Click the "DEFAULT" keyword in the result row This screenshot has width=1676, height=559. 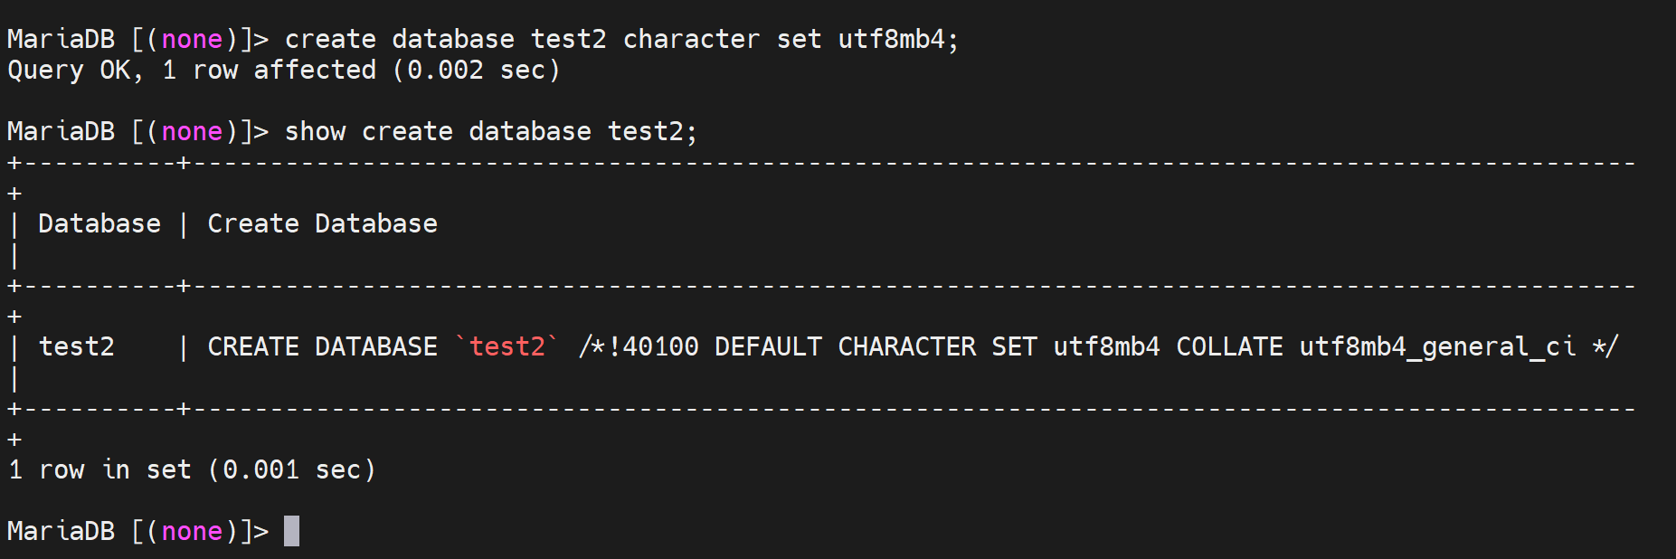pos(768,347)
